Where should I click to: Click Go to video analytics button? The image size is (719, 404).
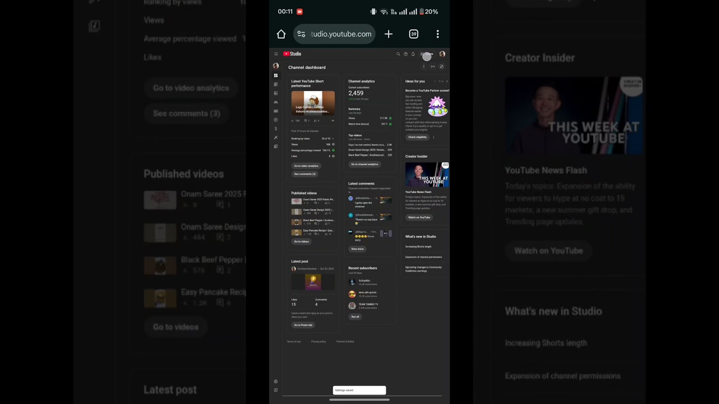[x=306, y=166]
